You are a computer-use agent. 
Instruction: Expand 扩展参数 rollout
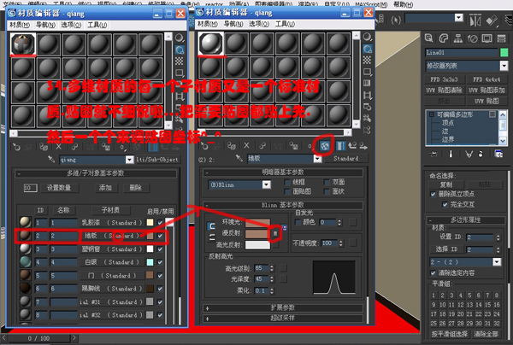click(x=283, y=307)
